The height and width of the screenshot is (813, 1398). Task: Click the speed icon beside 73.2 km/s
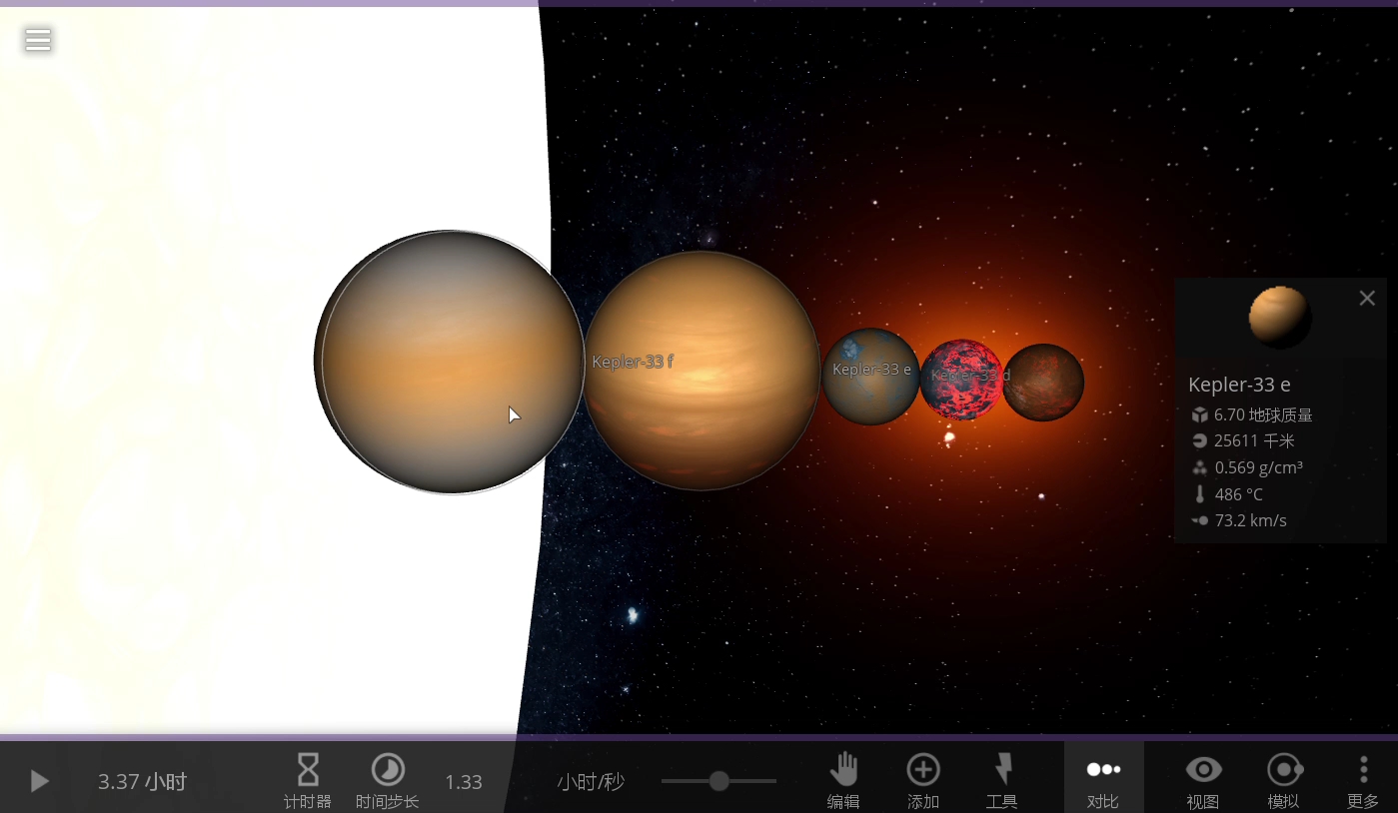(1200, 520)
